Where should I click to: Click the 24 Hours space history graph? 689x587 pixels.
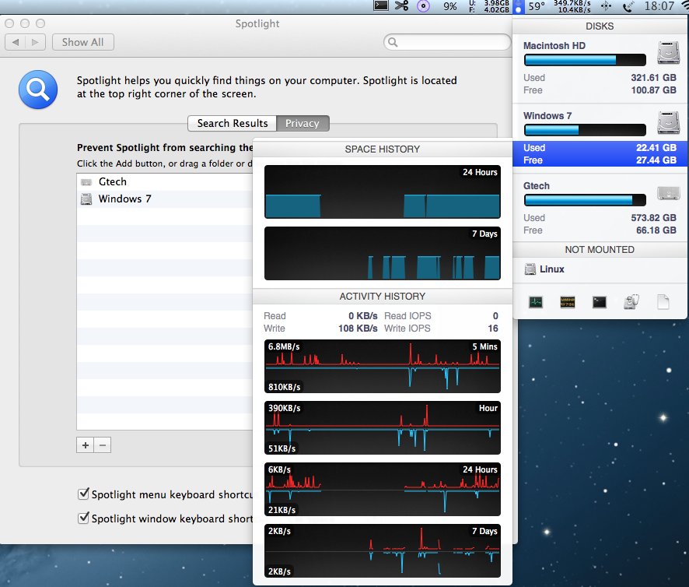pyautogui.click(x=383, y=192)
